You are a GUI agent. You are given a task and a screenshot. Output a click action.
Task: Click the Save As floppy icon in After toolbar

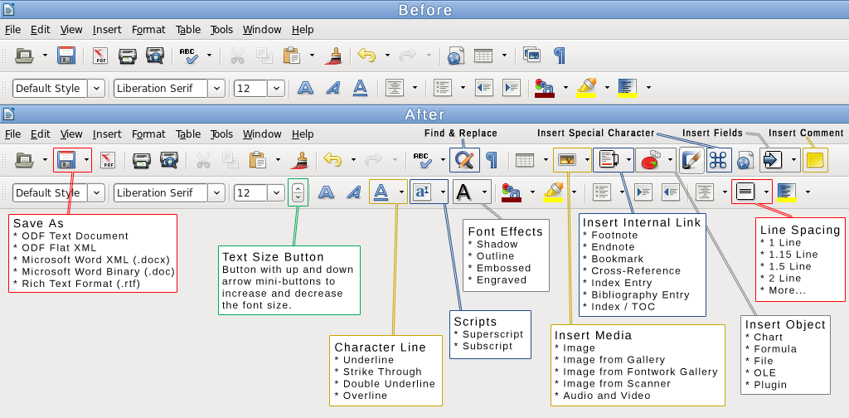(x=66, y=159)
